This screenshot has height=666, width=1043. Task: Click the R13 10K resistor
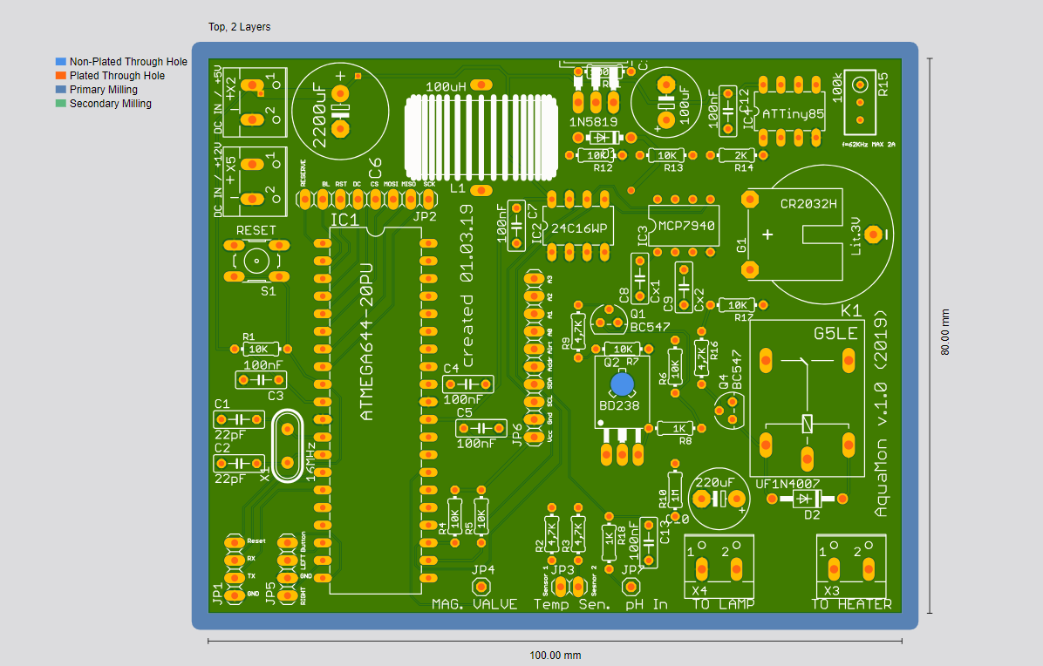(666, 155)
